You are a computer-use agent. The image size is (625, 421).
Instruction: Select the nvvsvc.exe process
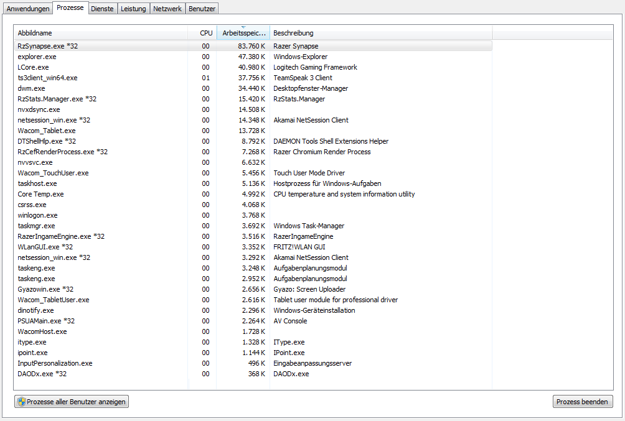(253, 162)
